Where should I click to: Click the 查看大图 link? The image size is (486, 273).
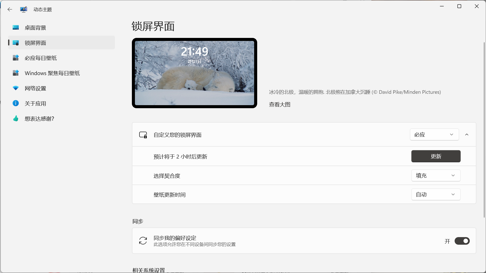[x=280, y=104]
